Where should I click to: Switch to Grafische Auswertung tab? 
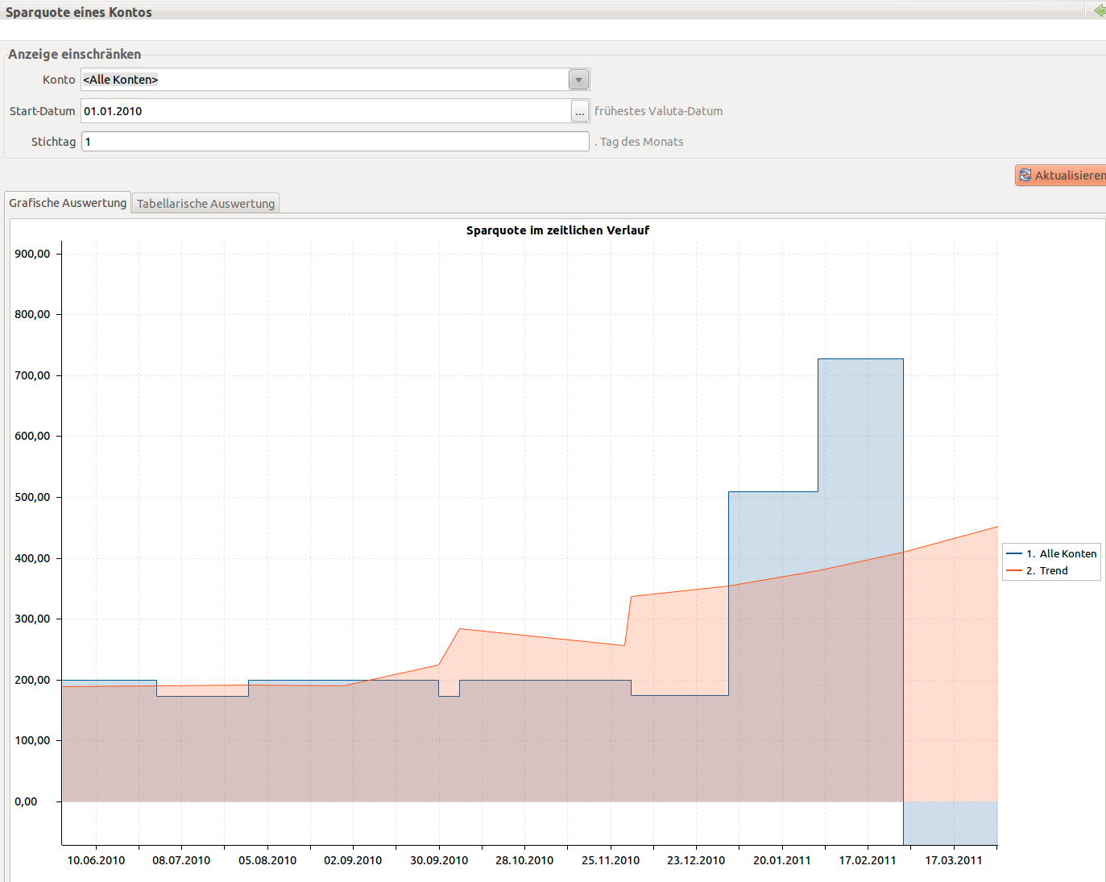tap(68, 203)
